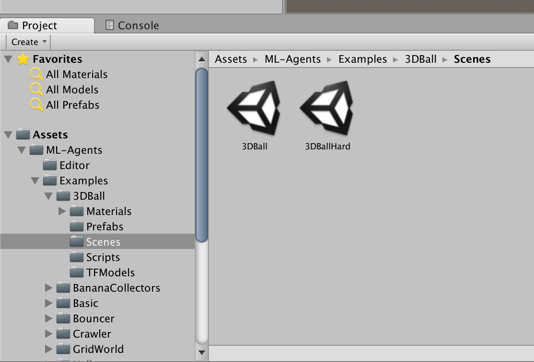Go to Examples in the breadcrumb

pos(362,59)
